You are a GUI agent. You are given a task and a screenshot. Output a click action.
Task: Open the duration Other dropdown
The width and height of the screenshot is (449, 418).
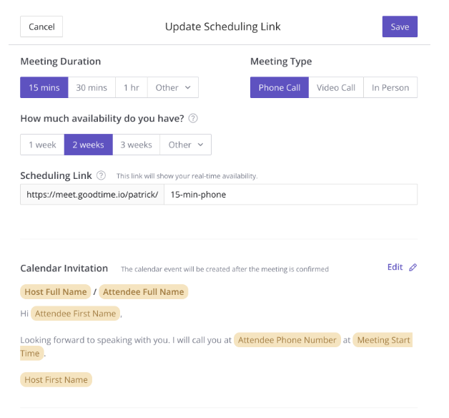click(x=173, y=87)
